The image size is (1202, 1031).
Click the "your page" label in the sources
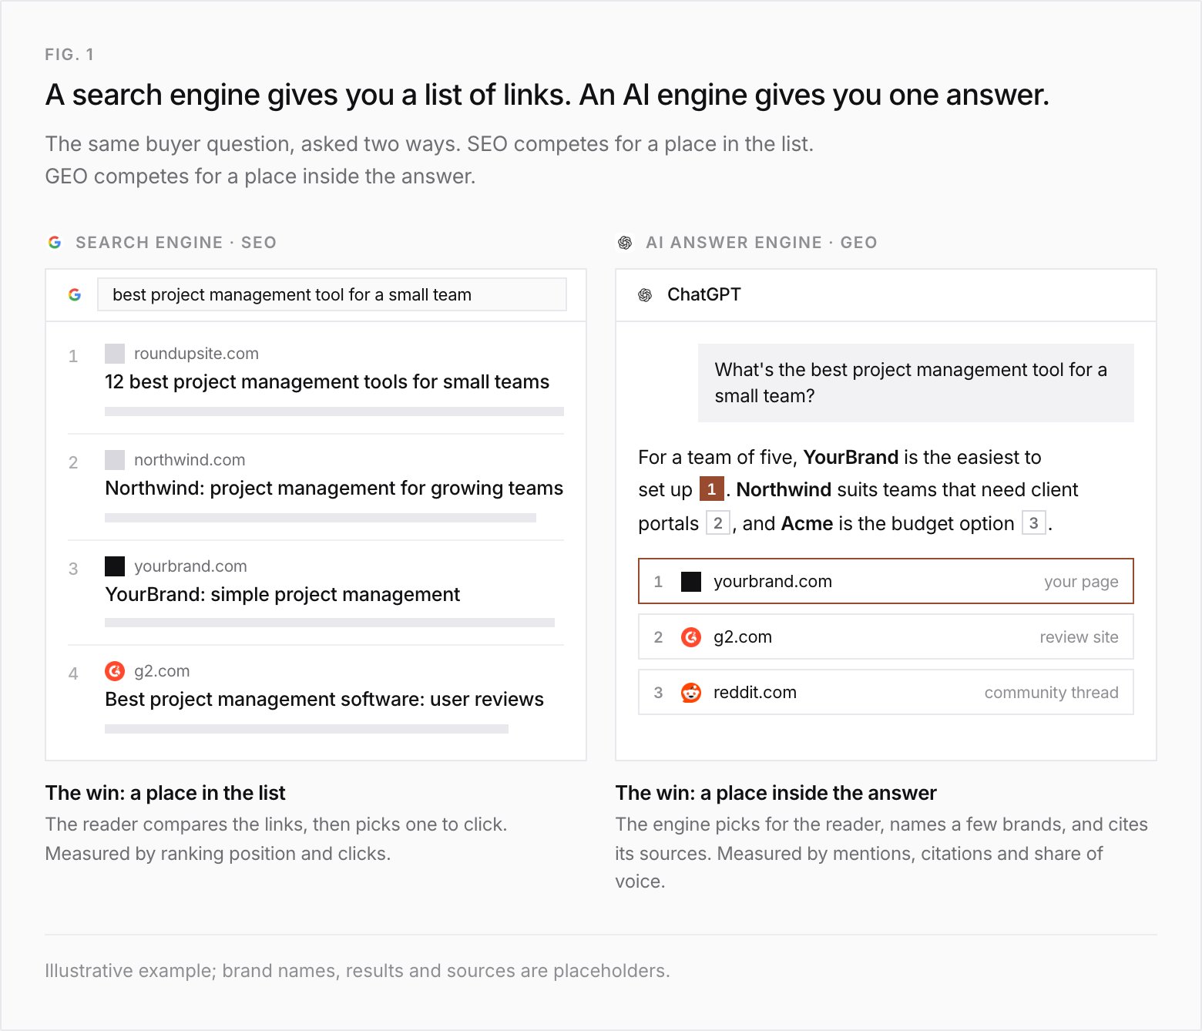tap(1081, 582)
